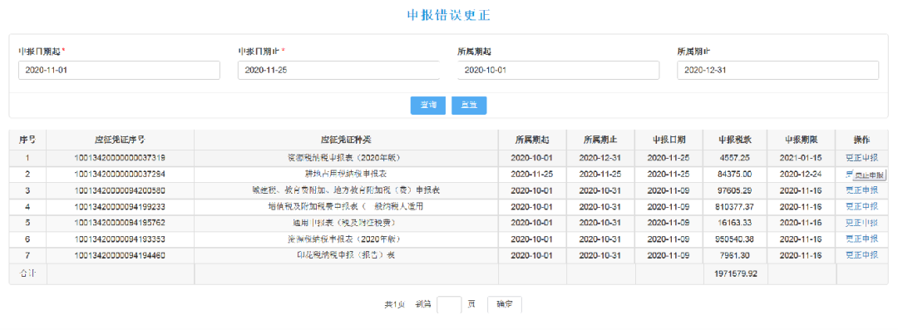Open 更正申报 for row 7 amount 7961.30
This screenshot has height=330, width=898.
[x=862, y=255]
